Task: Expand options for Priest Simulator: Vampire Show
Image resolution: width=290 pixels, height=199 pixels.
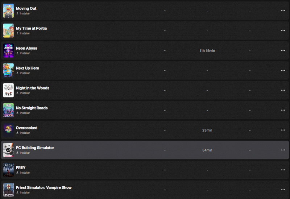Action: 283,190
